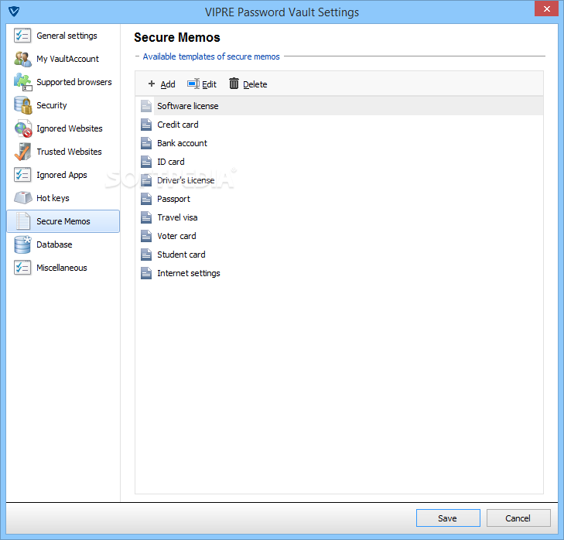This screenshot has height=540, width=564.
Task: Click the Passport template document icon
Action: (146, 199)
